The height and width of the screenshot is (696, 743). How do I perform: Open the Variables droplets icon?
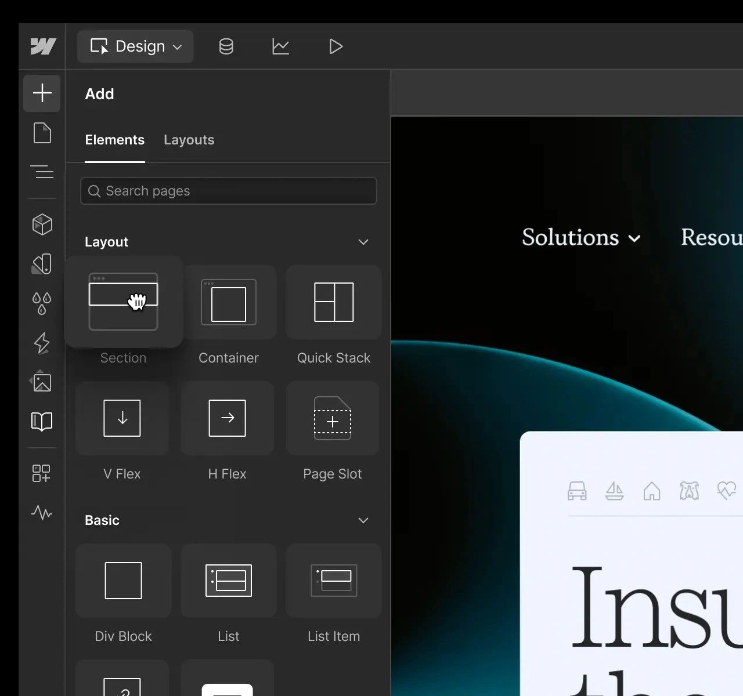click(x=42, y=303)
